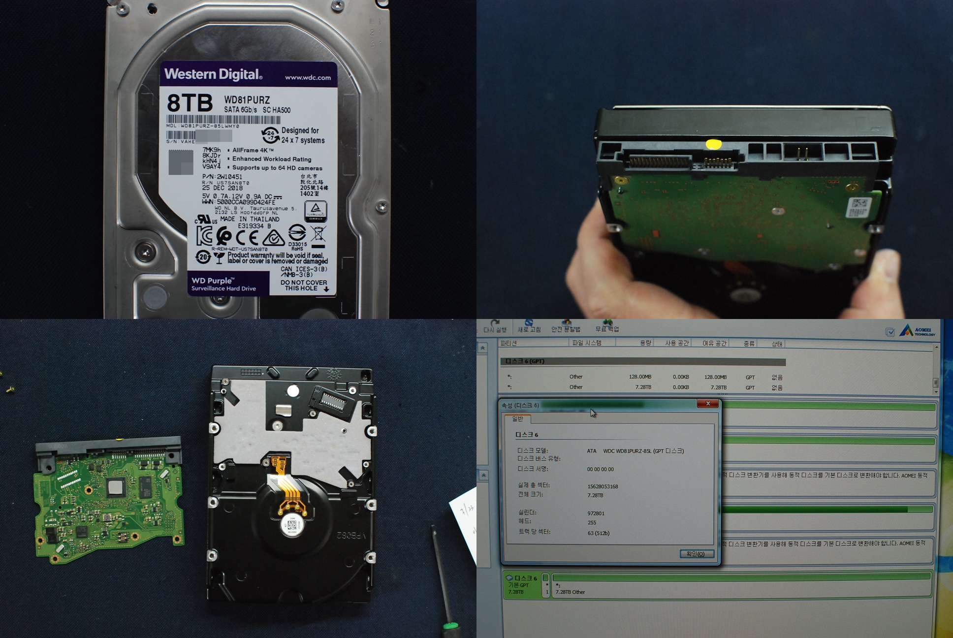
Task: Click the second green disk bar behind dialog
Action: coord(829,442)
